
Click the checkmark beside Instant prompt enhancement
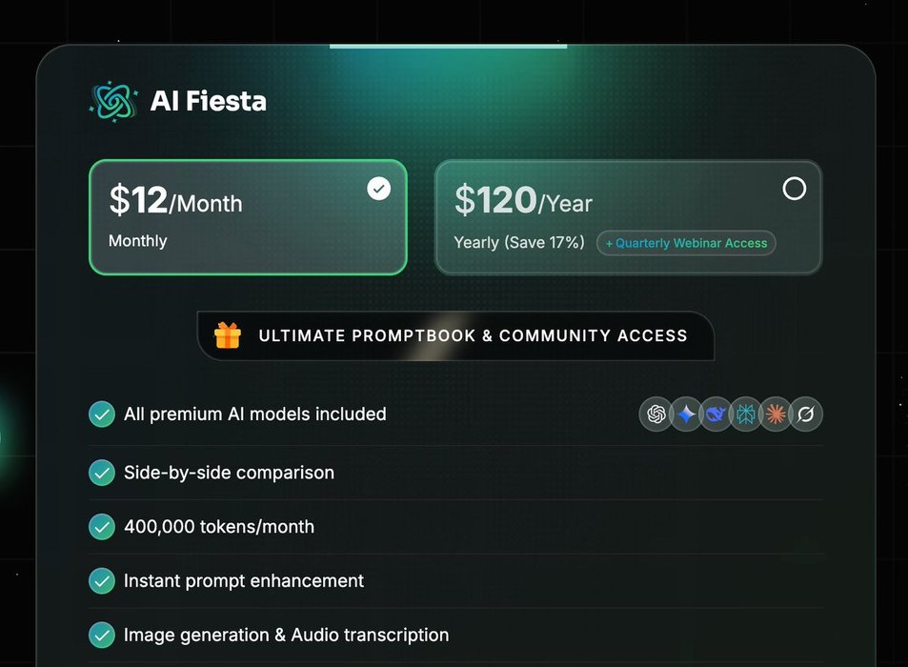[102, 580]
